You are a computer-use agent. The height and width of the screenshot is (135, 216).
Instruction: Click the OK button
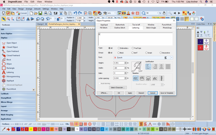point(119,93)
